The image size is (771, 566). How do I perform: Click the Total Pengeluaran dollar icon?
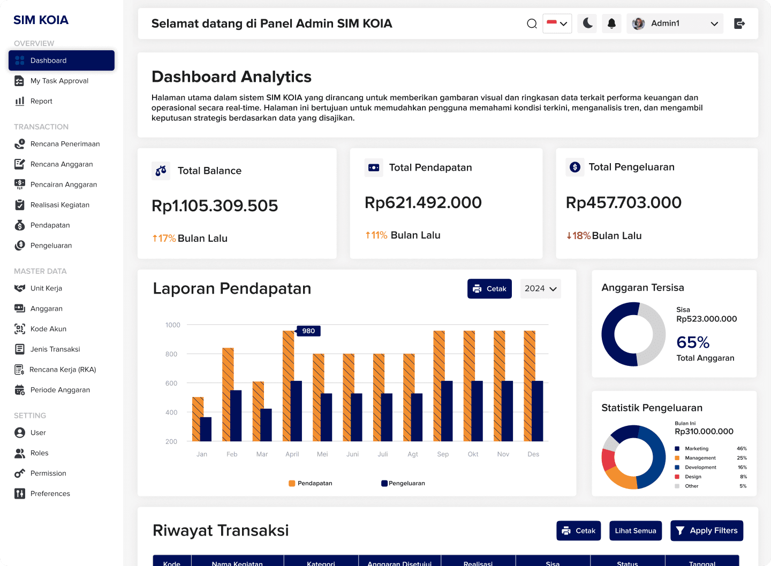coord(575,167)
